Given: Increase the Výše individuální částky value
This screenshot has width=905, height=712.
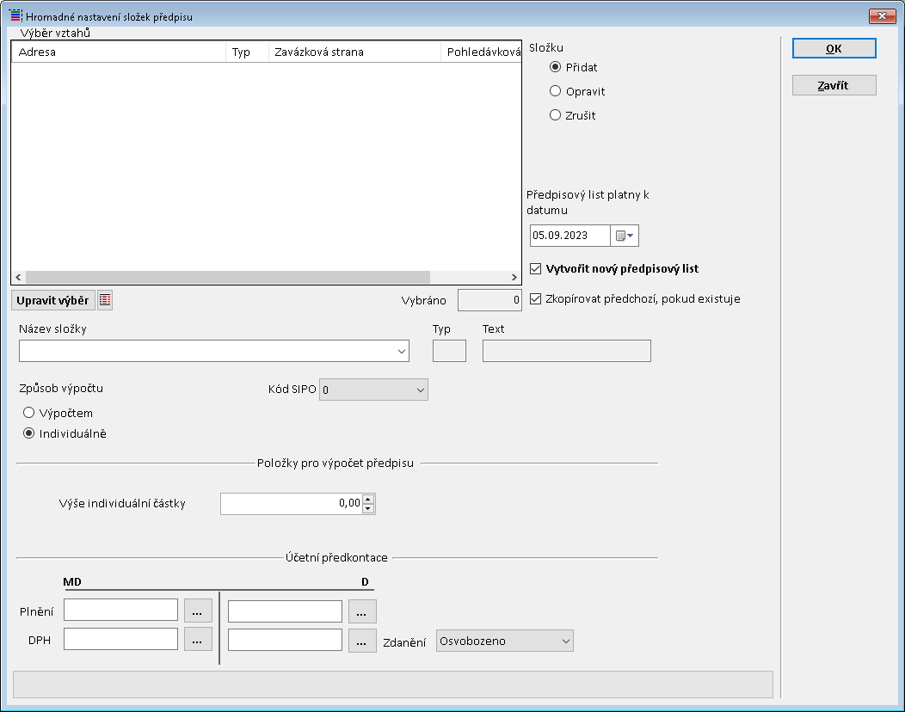Looking at the screenshot, I should tap(369, 499).
